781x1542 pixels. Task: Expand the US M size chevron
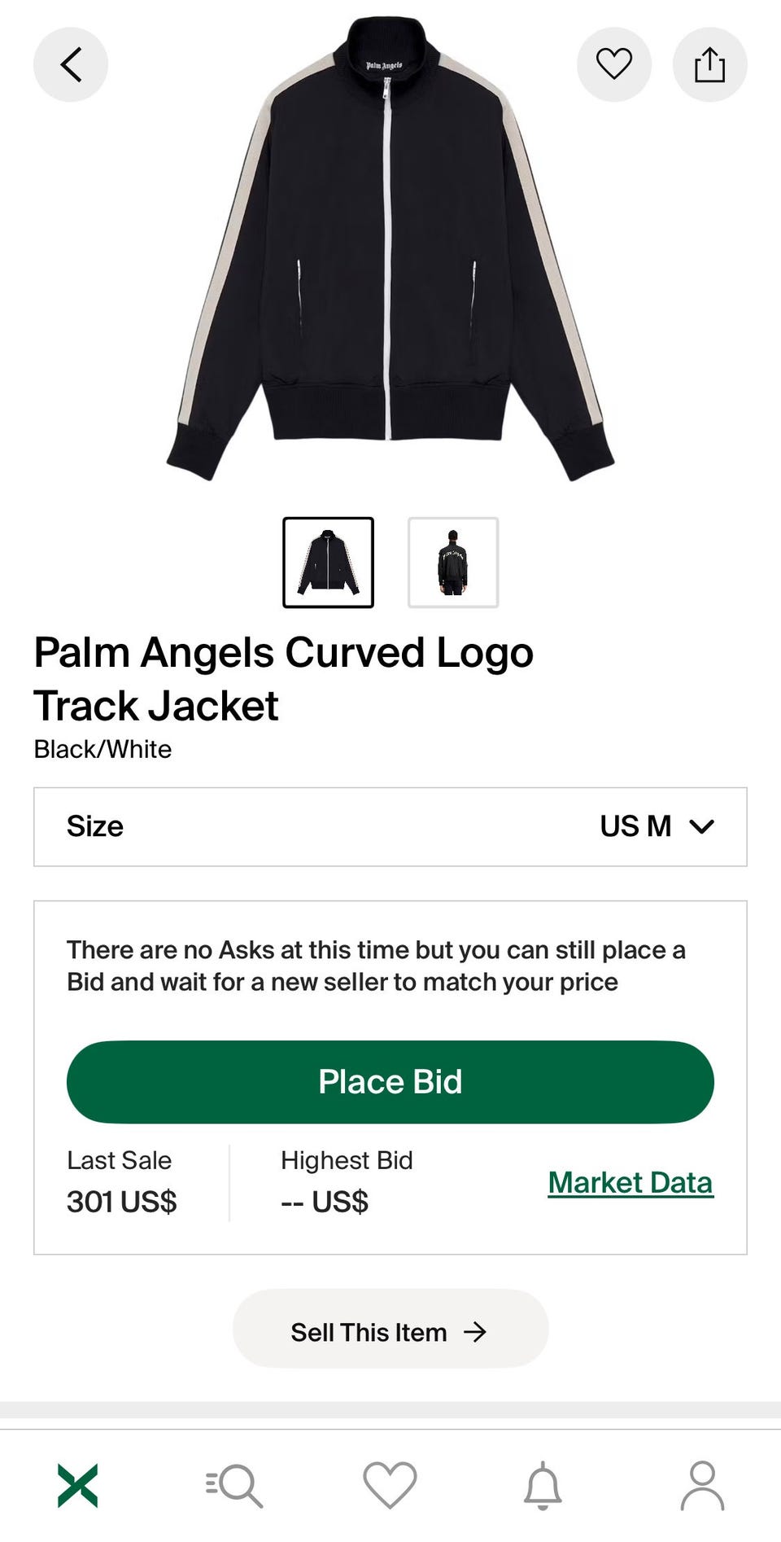click(x=701, y=826)
